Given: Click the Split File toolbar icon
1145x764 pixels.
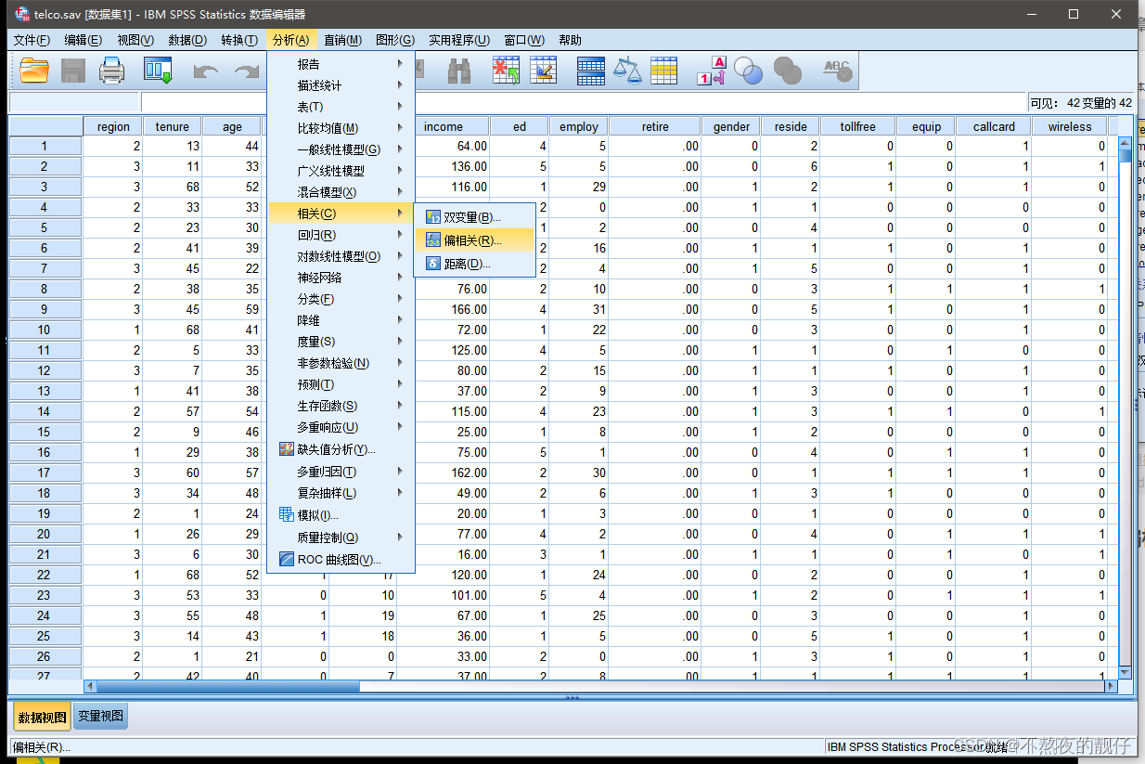Looking at the screenshot, I should [x=591, y=71].
